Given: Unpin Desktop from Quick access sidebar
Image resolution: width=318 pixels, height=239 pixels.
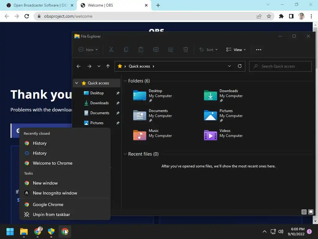Looking at the screenshot, I should coord(118,93).
